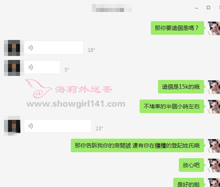Open the sender avatar beside the 5" voice message
220x187 pixels.
tap(14, 68)
